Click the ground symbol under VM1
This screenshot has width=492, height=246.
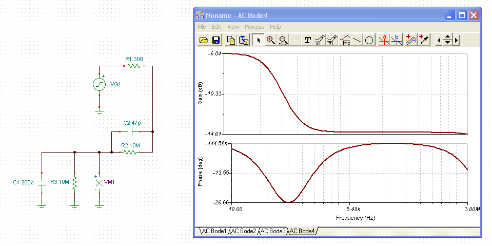(x=99, y=207)
